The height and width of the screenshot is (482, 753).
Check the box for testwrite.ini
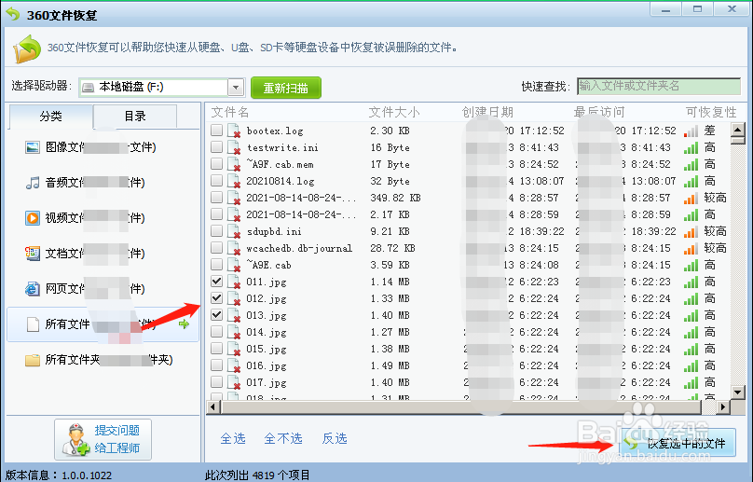pyautogui.click(x=216, y=147)
